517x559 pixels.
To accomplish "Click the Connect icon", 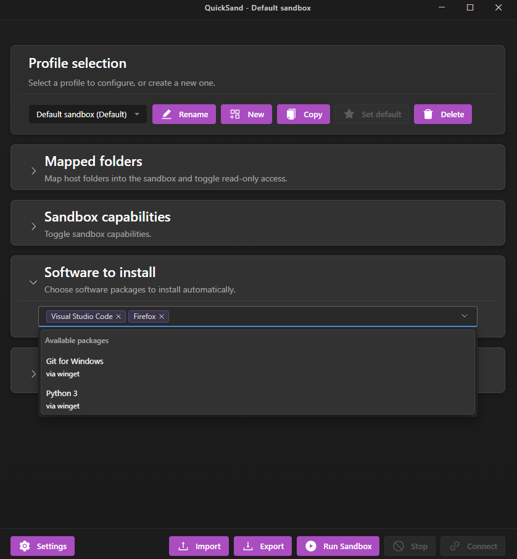I will (455, 545).
